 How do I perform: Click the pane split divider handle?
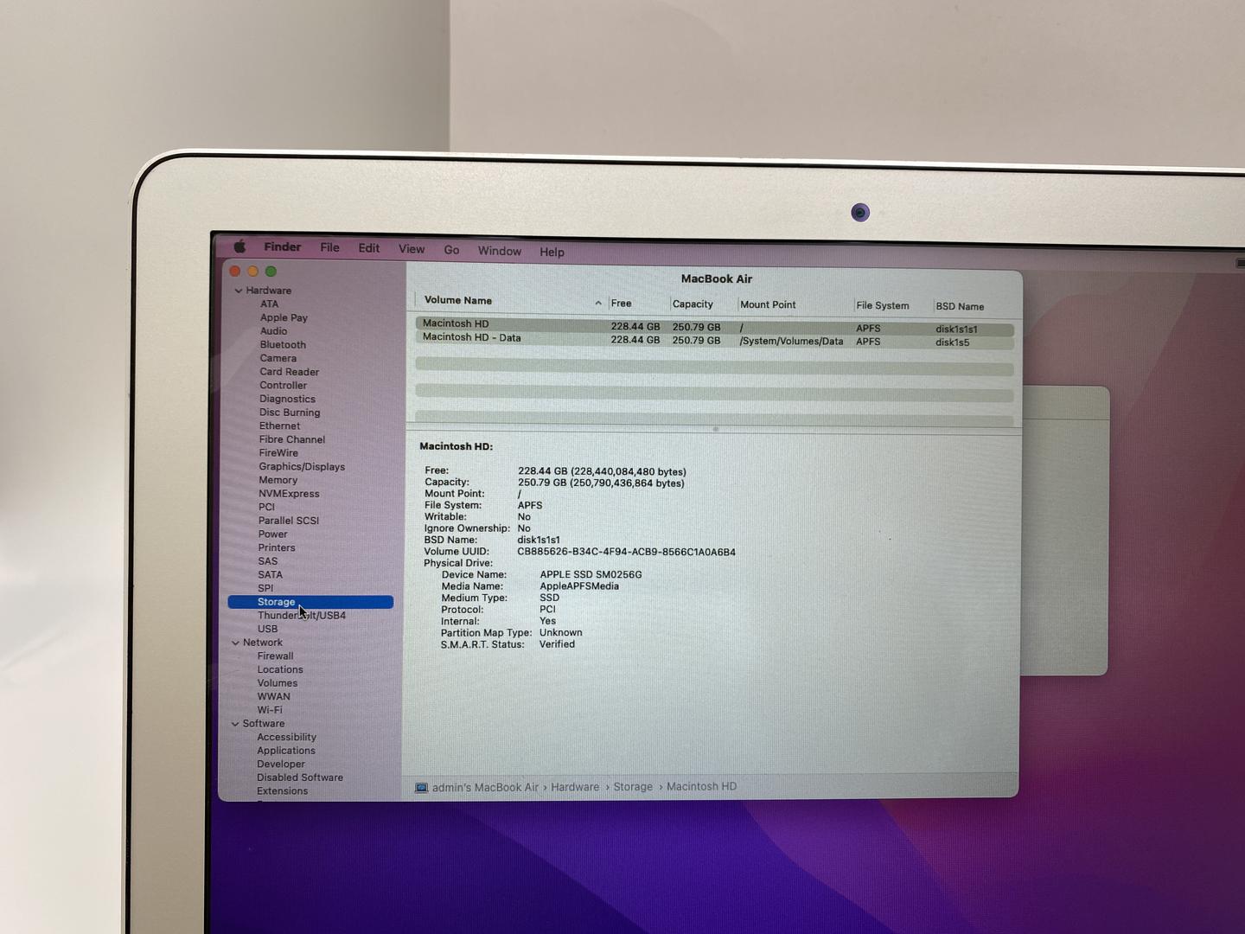pos(715,429)
